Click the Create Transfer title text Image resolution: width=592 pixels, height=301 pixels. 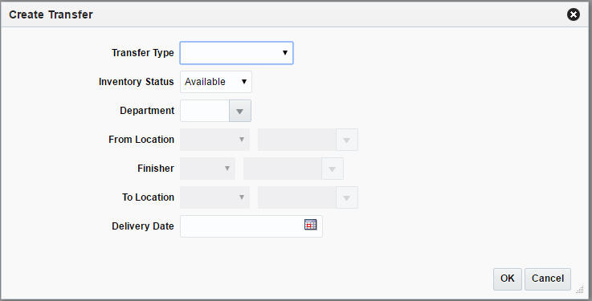51,14
